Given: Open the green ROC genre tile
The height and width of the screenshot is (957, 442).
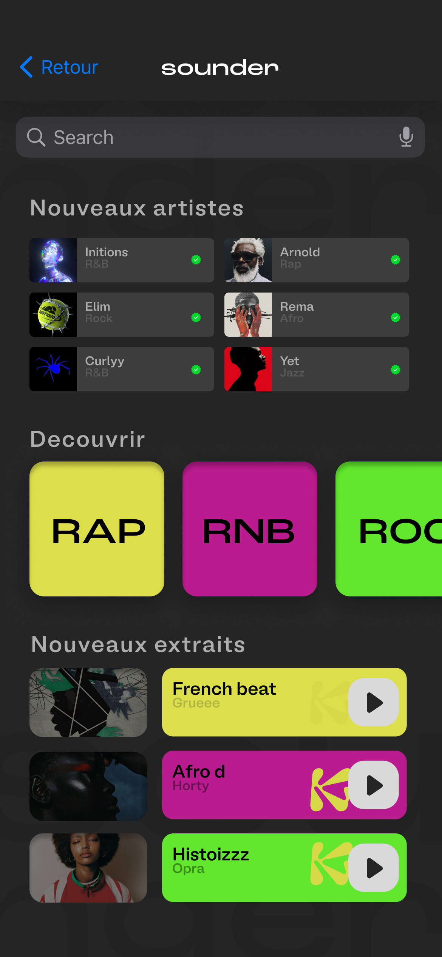Looking at the screenshot, I should tap(389, 529).
